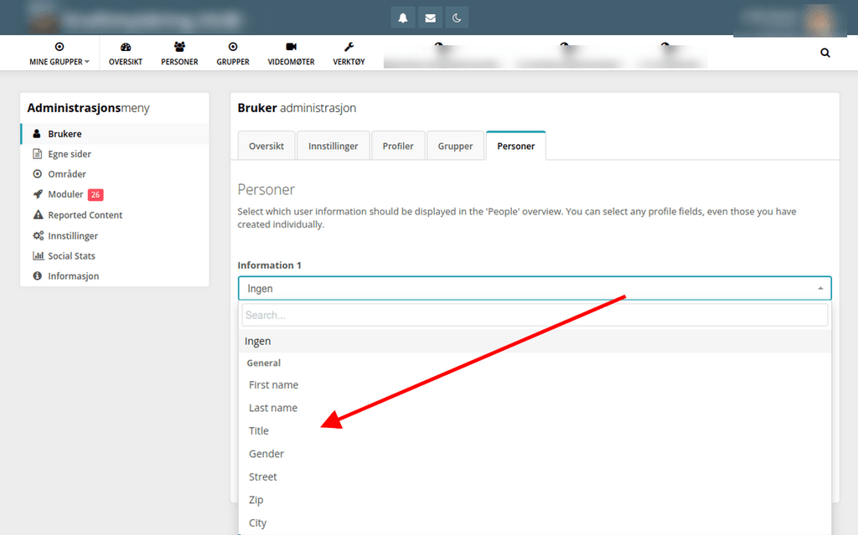Collapse the Information 1 dropdown
Viewport: 858px width, 535px height.
coord(534,289)
